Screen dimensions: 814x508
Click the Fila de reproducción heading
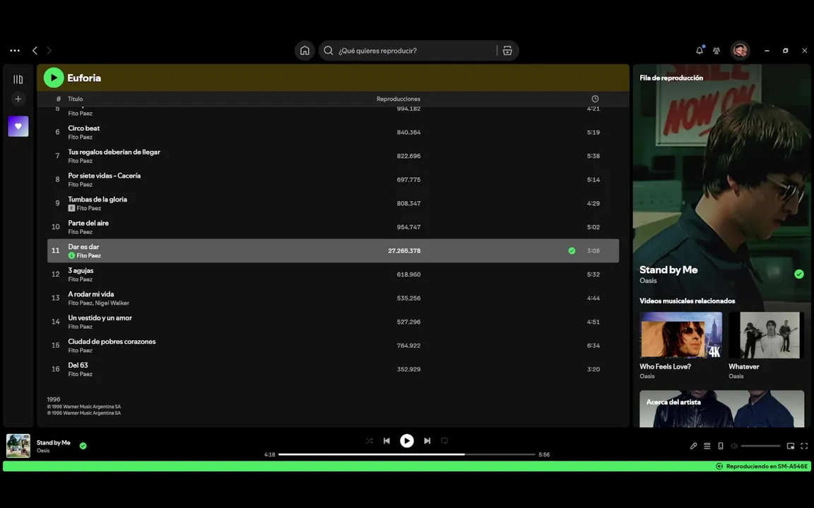click(671, 78)
